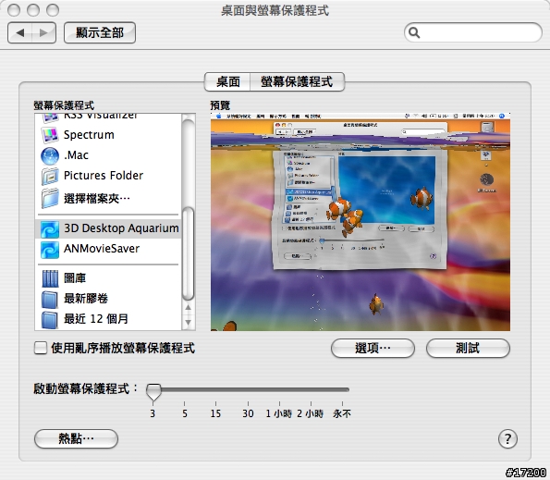Viewport: 550px width, 480px height.
Task: Select the "Spectrum" text row
Action: (89, 135)
